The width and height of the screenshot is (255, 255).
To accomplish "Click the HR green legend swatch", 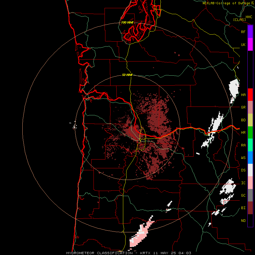I will [250, 132].
